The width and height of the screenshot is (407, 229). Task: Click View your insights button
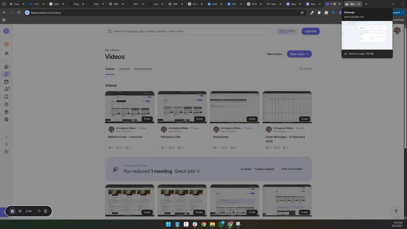click(292, 169)
